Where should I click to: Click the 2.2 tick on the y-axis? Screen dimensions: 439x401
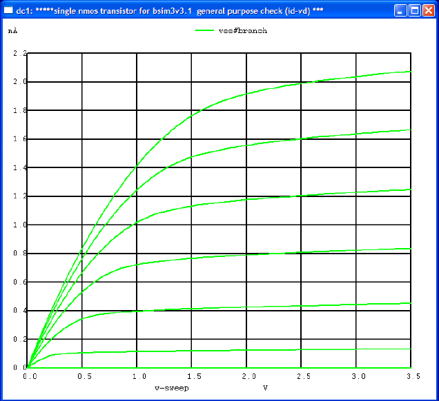pyautogui.click(x=19, y=53)
